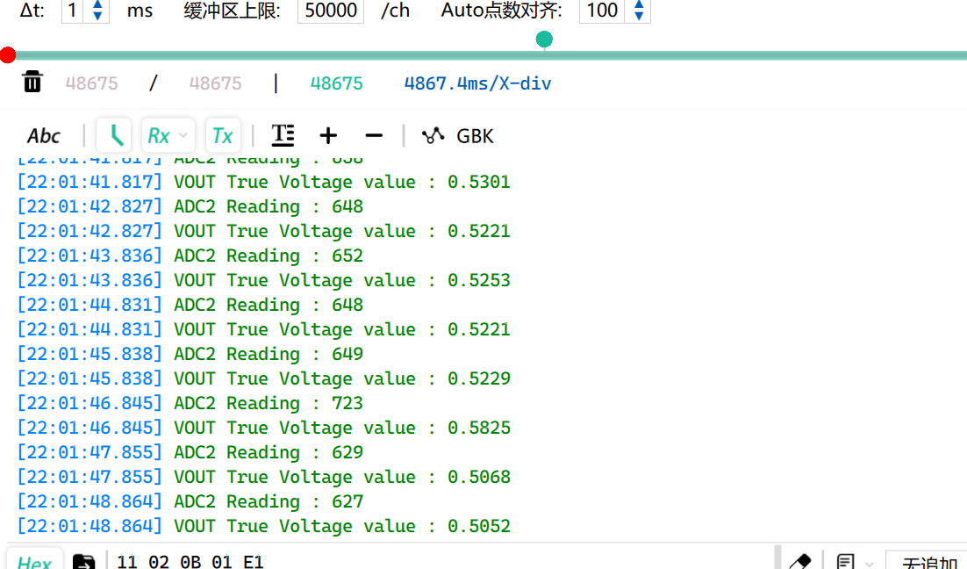The image size is (967, 569).
Task: Click the node graph icon beside GBK
Action: pos(433,135)
